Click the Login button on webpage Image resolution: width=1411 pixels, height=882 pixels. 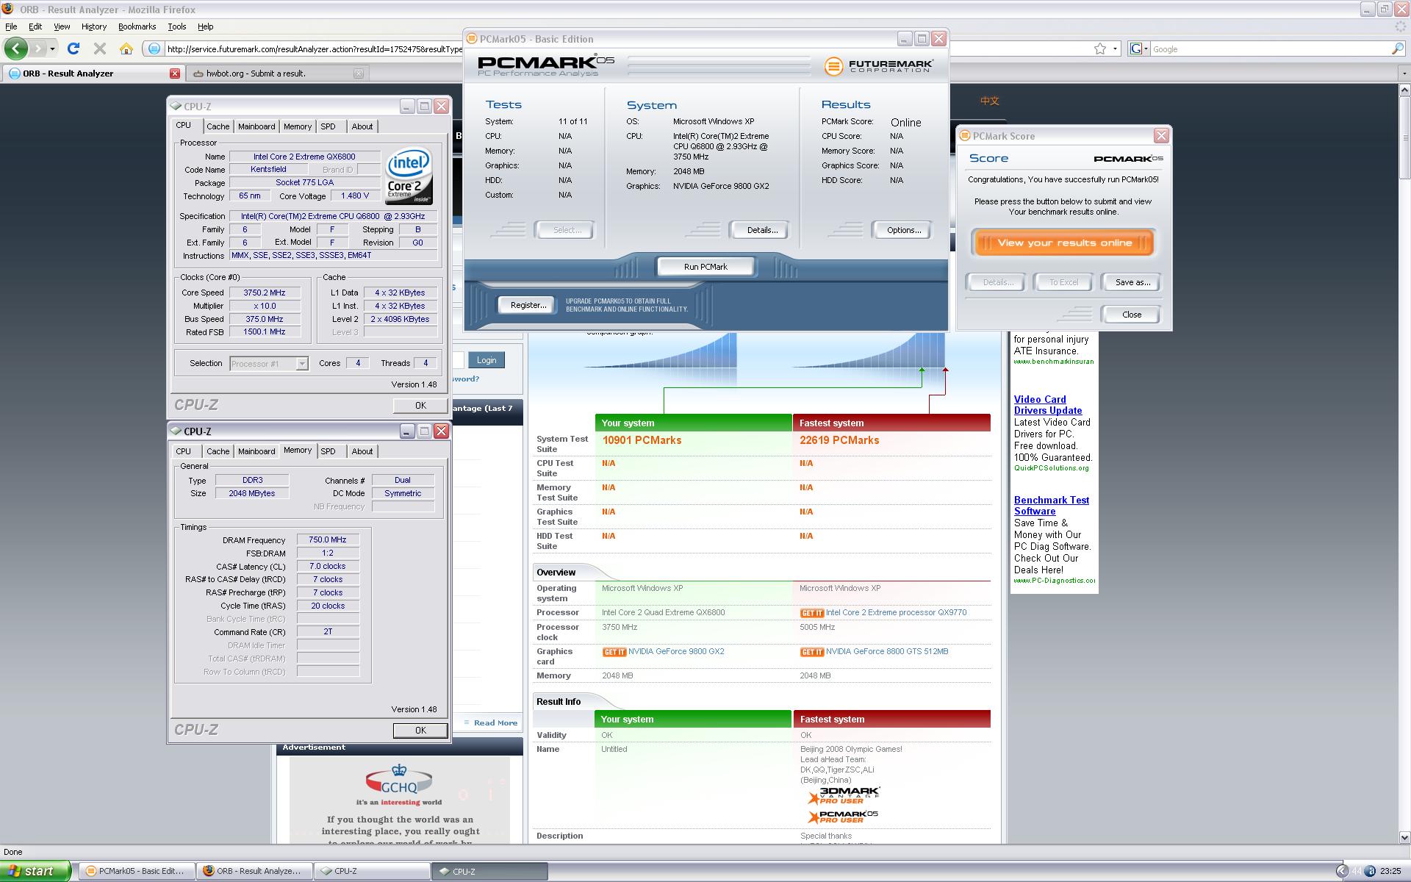487,360
